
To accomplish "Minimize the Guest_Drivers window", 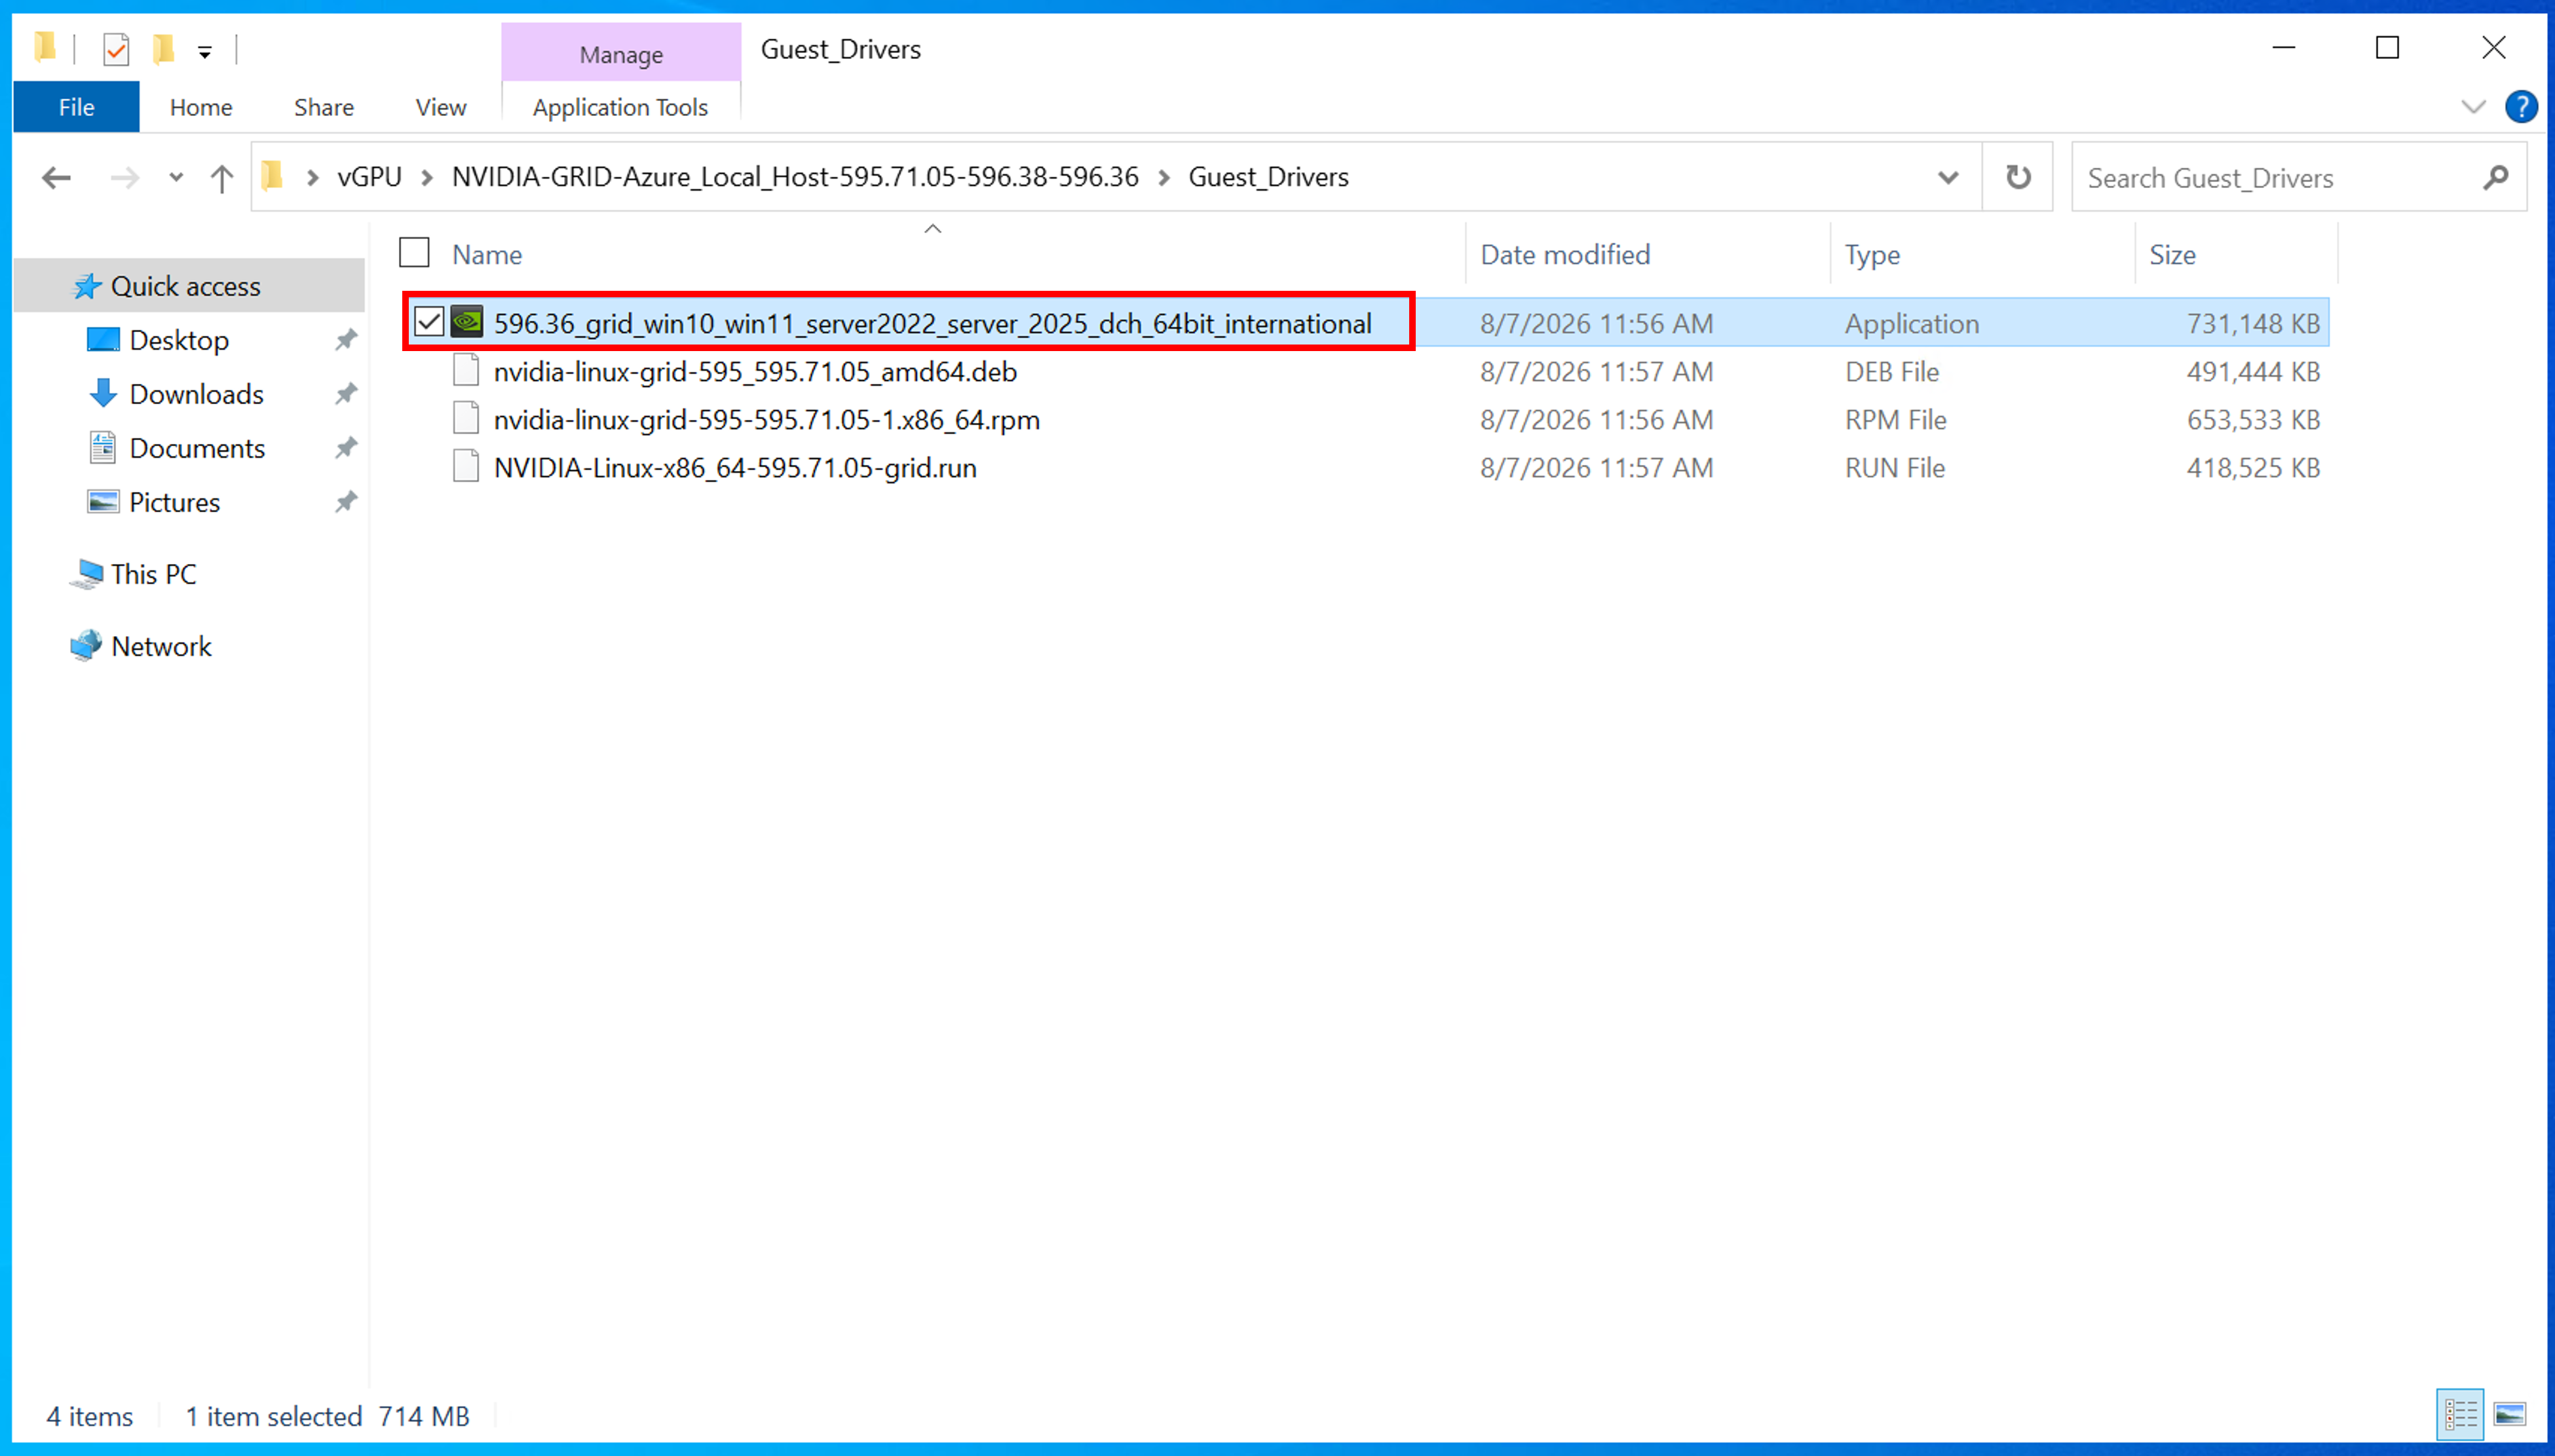I will coord(2283,47).
